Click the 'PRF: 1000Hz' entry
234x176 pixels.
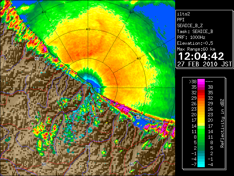click(x=191, y=37)
